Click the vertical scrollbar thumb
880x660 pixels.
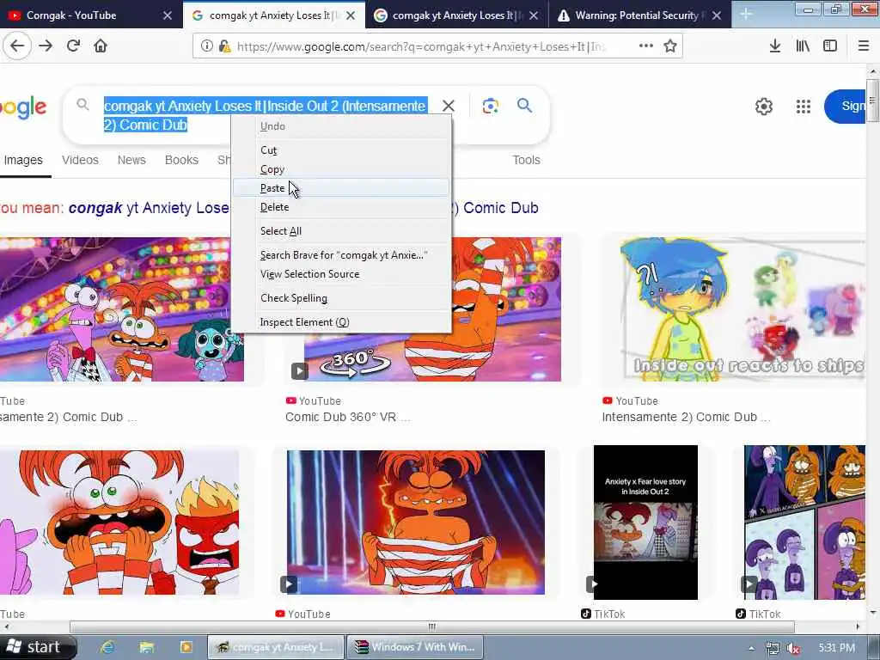click(871, 101)
